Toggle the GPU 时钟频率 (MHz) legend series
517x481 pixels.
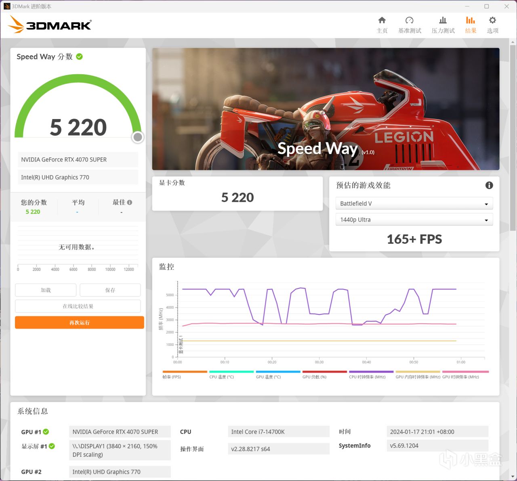pos(465,375)
